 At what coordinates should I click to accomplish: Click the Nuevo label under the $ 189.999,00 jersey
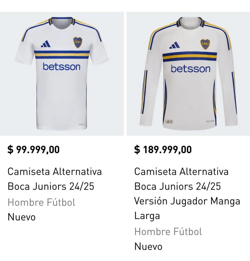tap(148, 246)
